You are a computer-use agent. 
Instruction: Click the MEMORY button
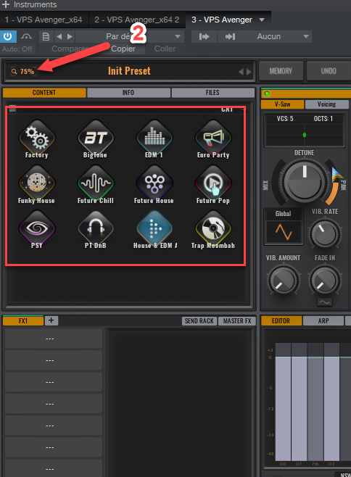(x=281, y=71)
